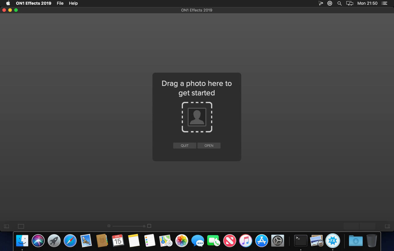Open the Apple menu
The image size is (394, 251).
tap(8, 3)
